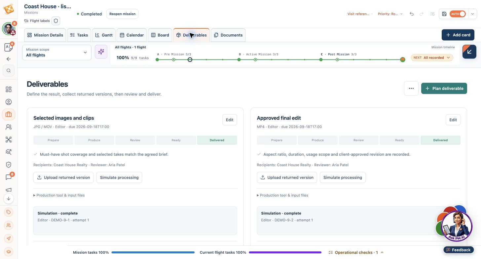This screenshot has width=481, height=259.
Task: Open the people team icon in sidebar
Action: coord(9,127)
